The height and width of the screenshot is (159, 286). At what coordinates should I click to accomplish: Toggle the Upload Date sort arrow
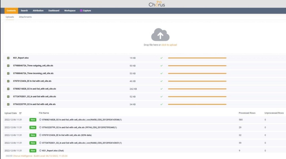pos(20,113)
